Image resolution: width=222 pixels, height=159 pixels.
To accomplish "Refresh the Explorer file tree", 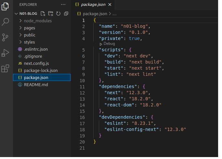I will click(58, 14).
